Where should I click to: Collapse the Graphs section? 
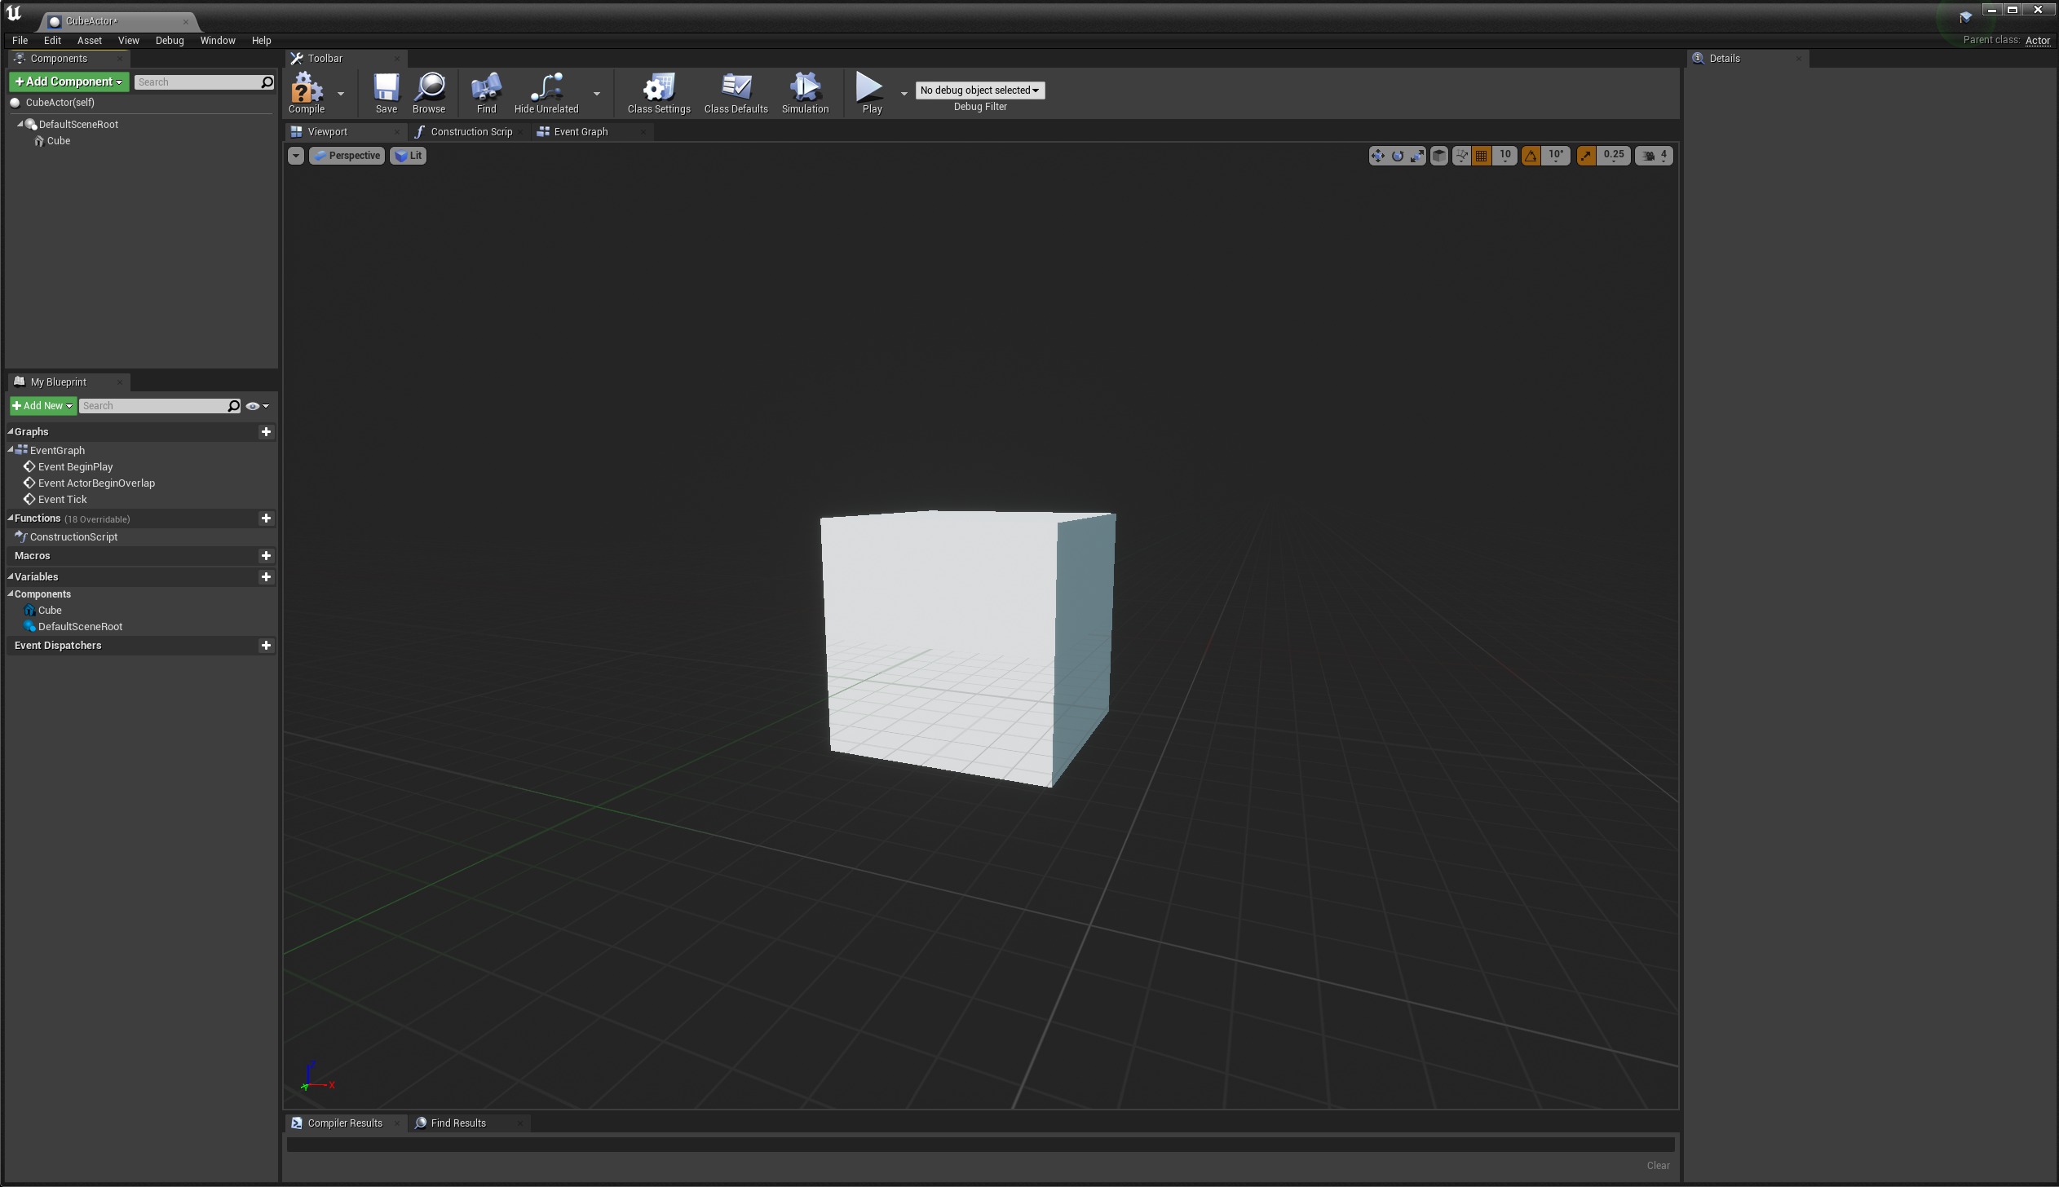(x=11, y=431)
